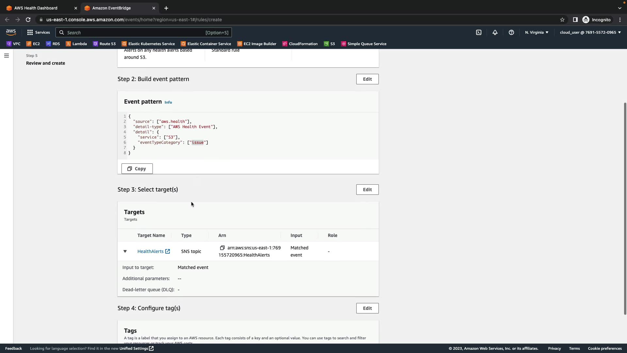Bookmark this page with the star icon
Screen dimensions: 627x353
click(562, 20)
